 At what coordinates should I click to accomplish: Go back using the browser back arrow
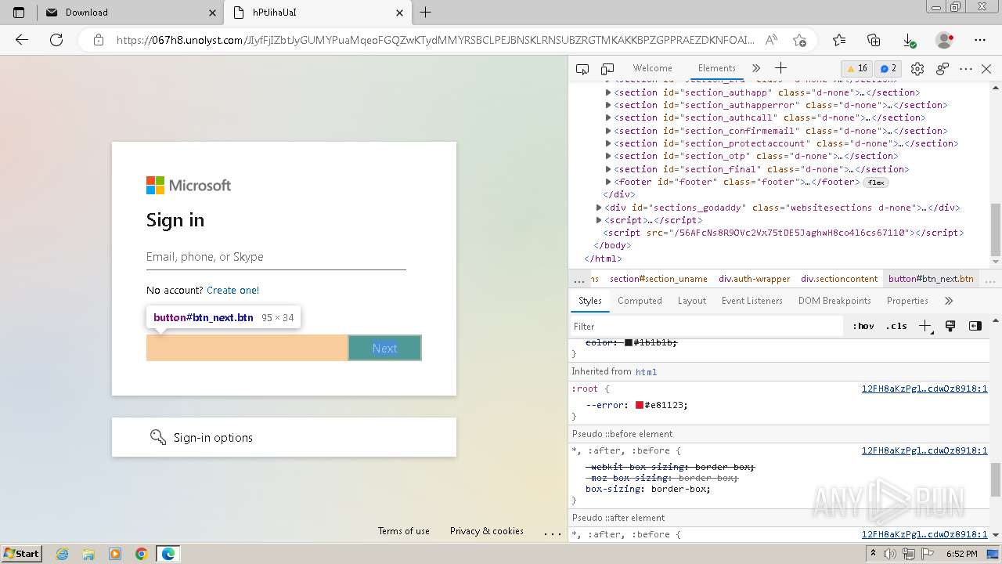point(22,40)
